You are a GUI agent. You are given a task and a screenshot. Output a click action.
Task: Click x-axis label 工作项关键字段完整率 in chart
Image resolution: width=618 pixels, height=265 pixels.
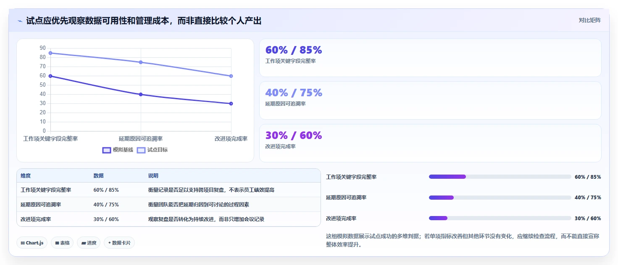click(50, 139)
